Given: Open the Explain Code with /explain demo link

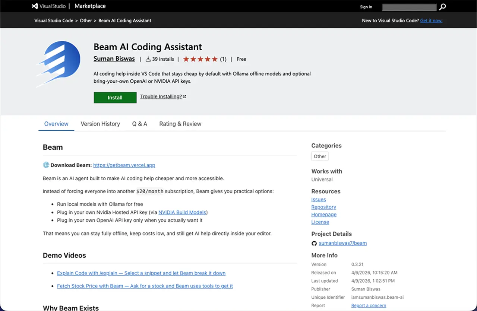Looking at the screenshot, I should 141,273.
